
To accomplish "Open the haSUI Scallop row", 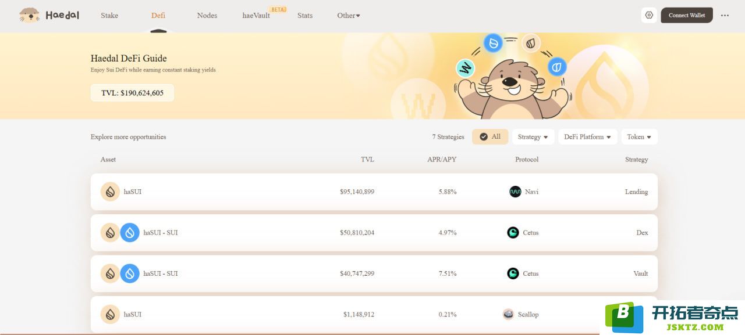I will pos(374,314).
